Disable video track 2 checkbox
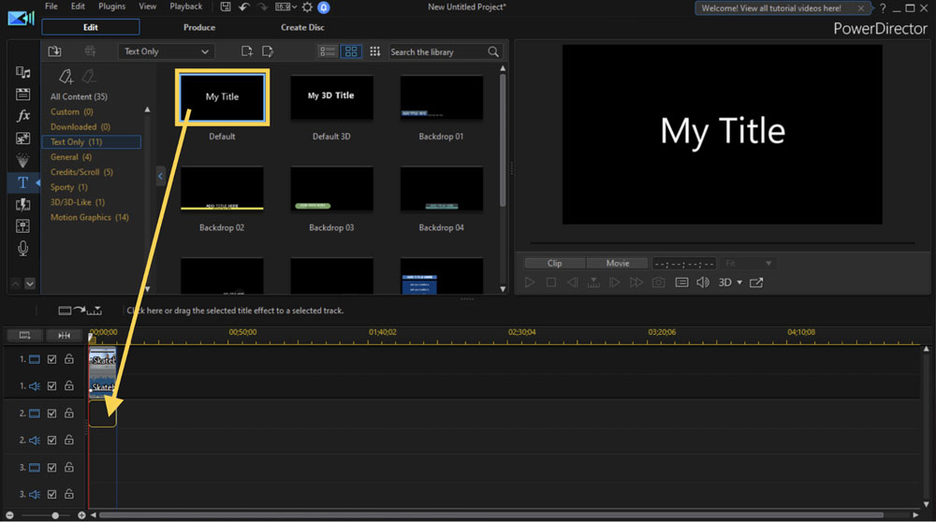Viewport: 936px width, 522px height. [x=52, y=413]
